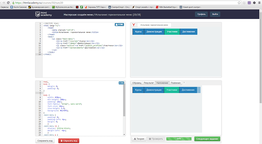Click the Проверить button
The image size is (262, 144).
pyautogui.click(x=156, y=139)
